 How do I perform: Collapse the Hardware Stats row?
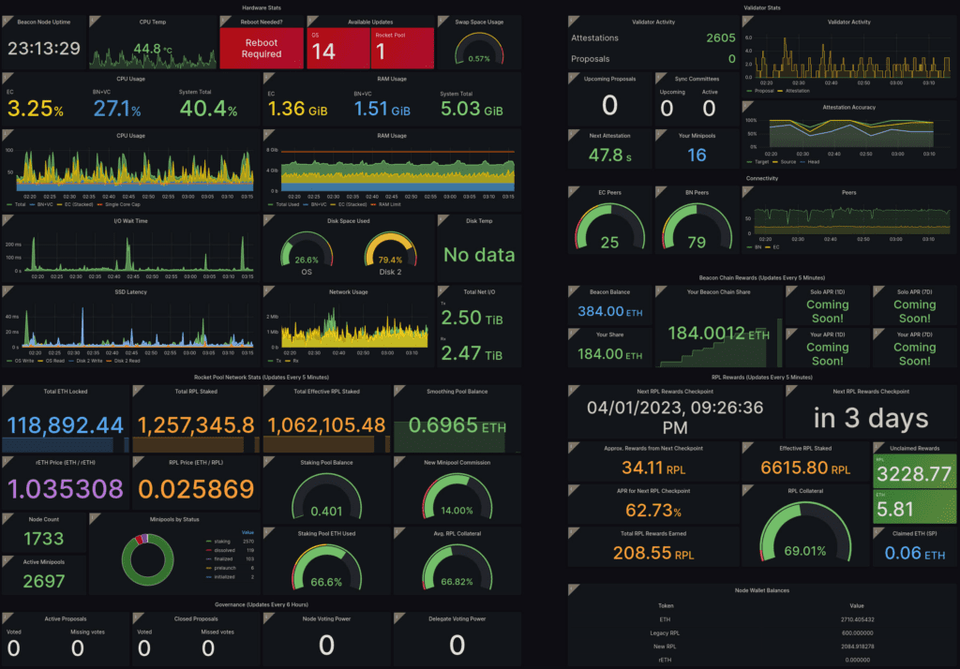click(262, 7)
